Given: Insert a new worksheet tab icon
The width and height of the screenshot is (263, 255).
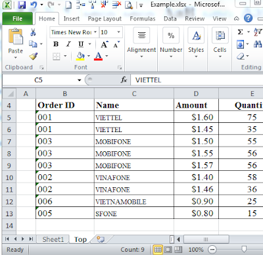Looking at the screenshot, I should point(101,239).
